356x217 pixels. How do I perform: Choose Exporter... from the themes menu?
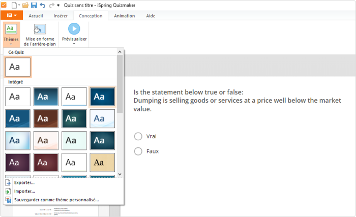[x=24, y=182]
